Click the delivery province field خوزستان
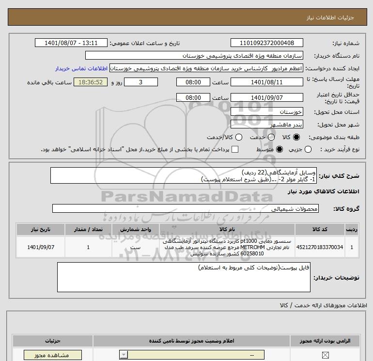Viewport: 373px width, 361px height. coord(266,111)
